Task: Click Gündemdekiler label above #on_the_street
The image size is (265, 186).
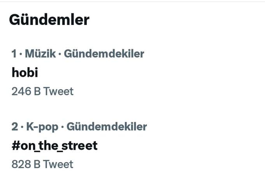Action: coord(107,127)
